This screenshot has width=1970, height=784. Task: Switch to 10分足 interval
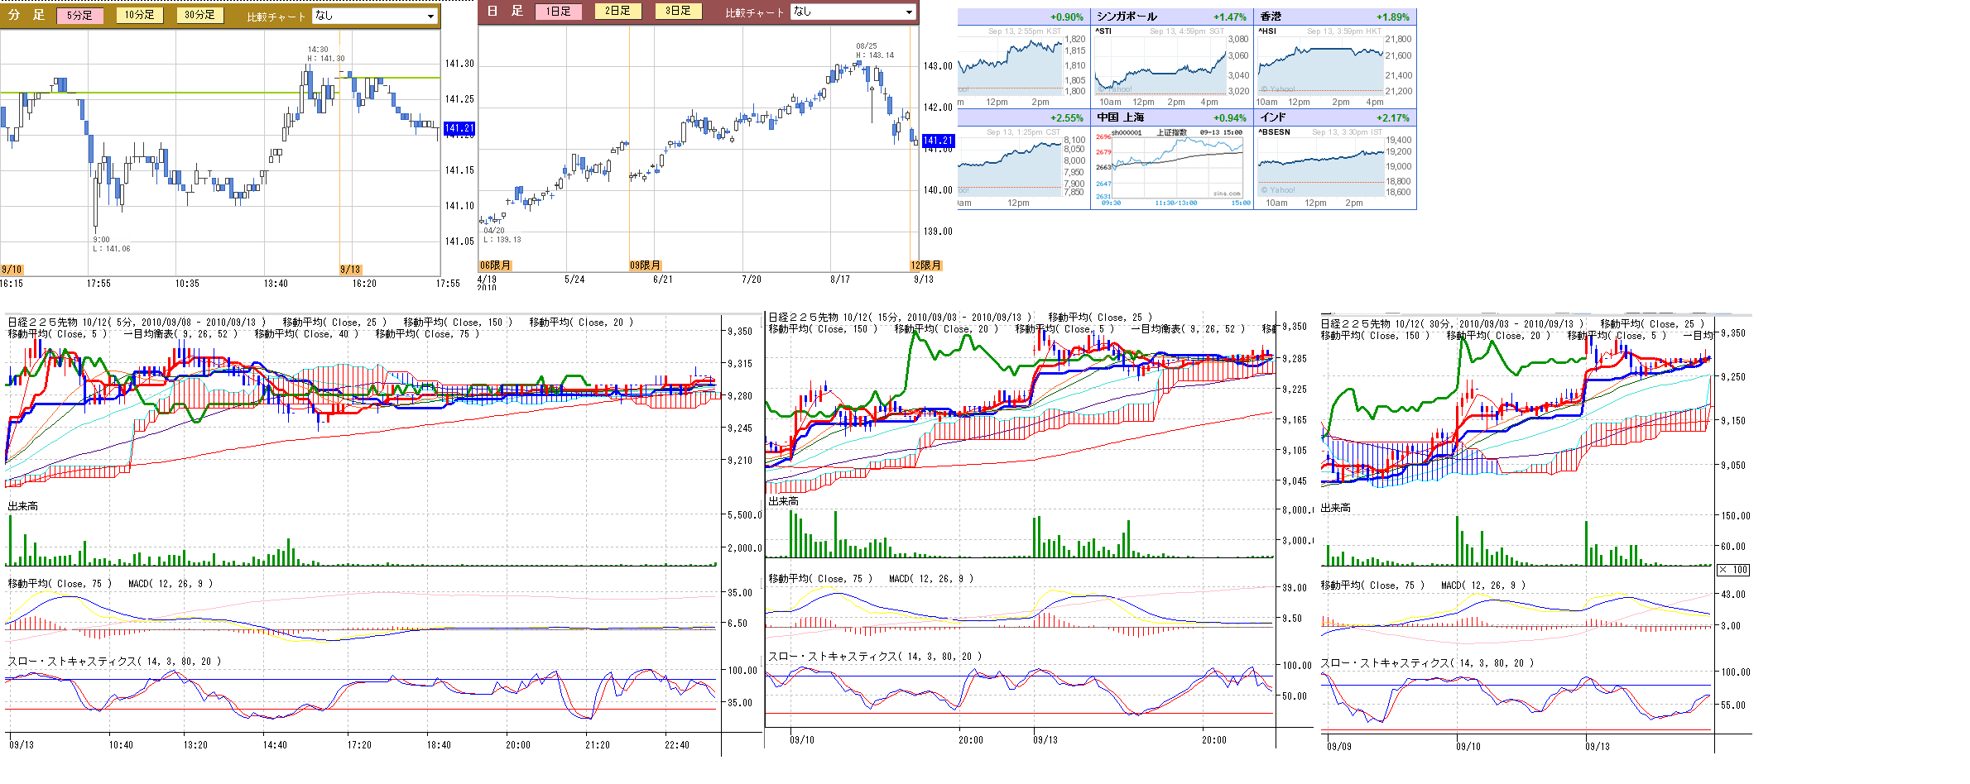click(139, 15)
